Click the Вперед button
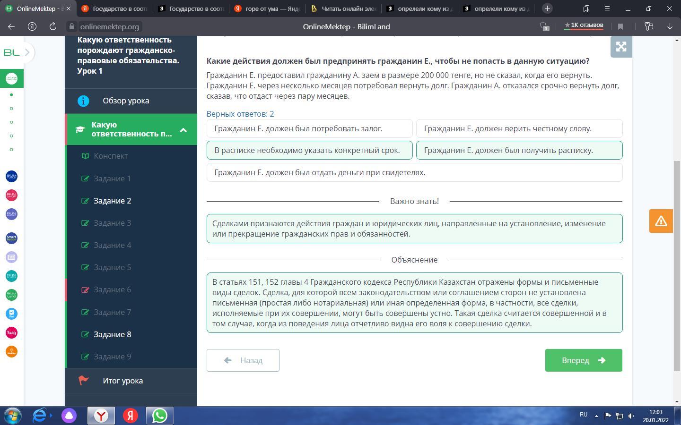The image size is (681, 425). coord(583,360)
